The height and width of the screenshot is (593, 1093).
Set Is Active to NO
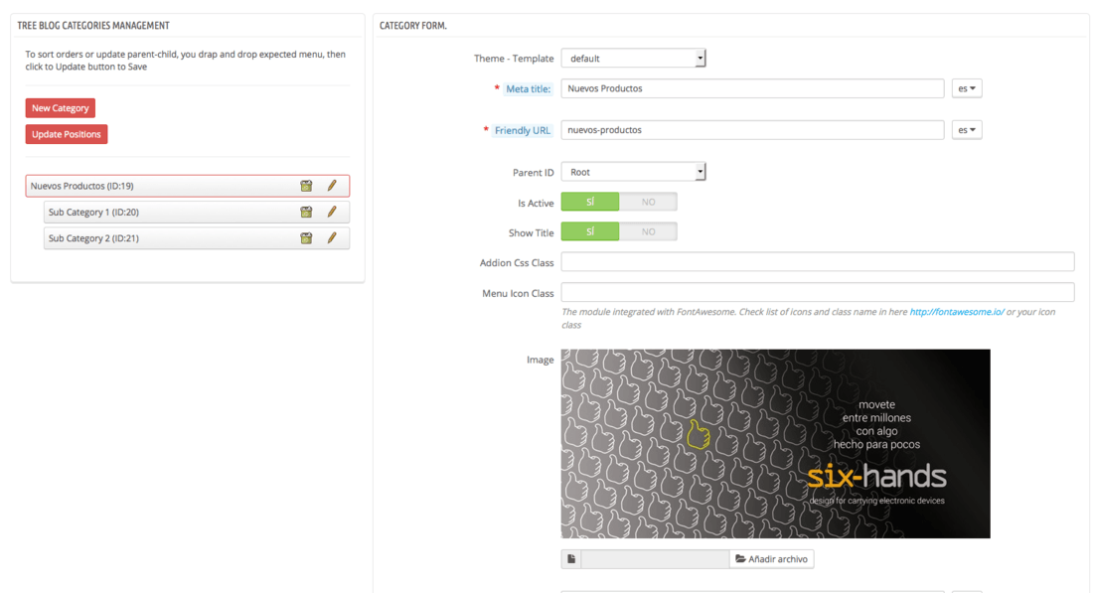pyautogui.click(x=648, y=202)
